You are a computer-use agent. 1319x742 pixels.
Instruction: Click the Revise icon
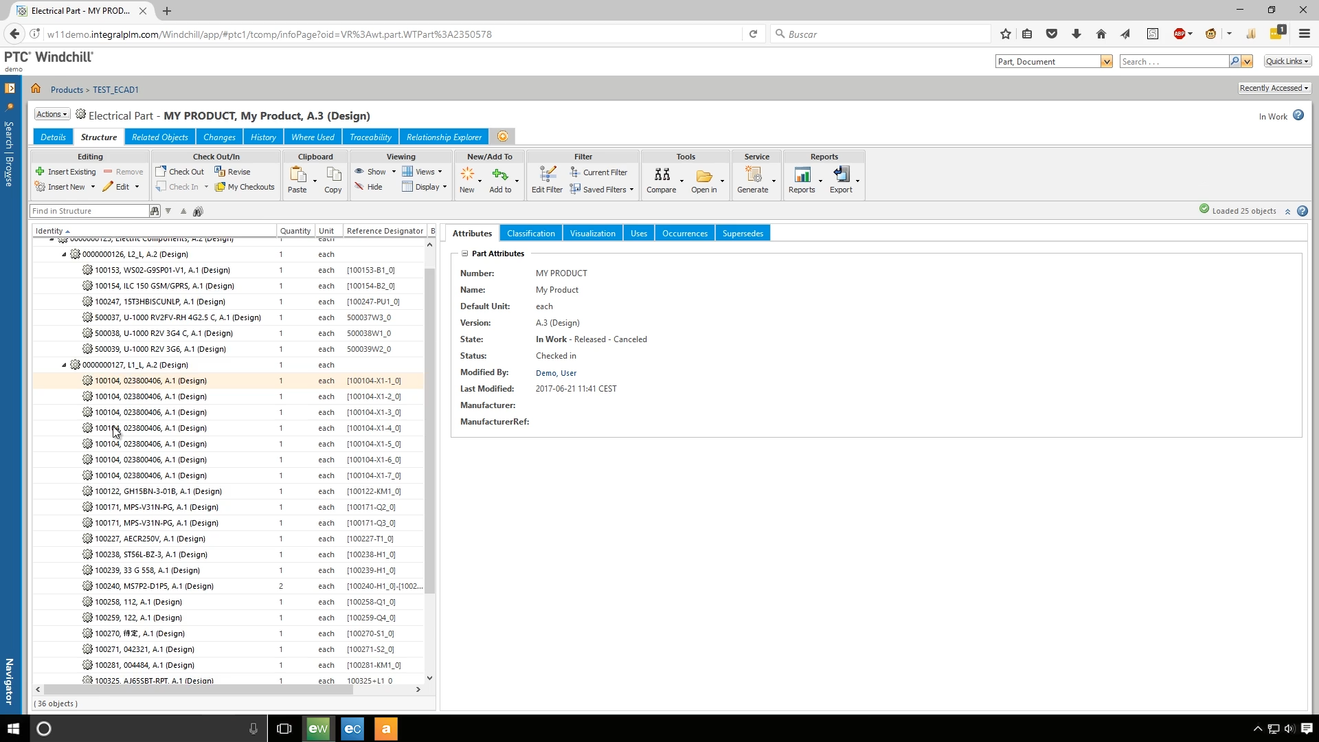click(220, 172)
